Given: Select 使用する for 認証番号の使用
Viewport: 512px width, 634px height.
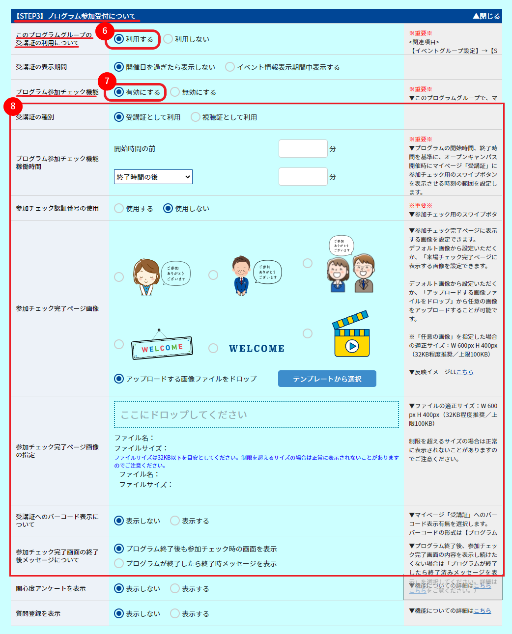Looking at the screenshot, I should pyautogui.click(x=119, y=208).
